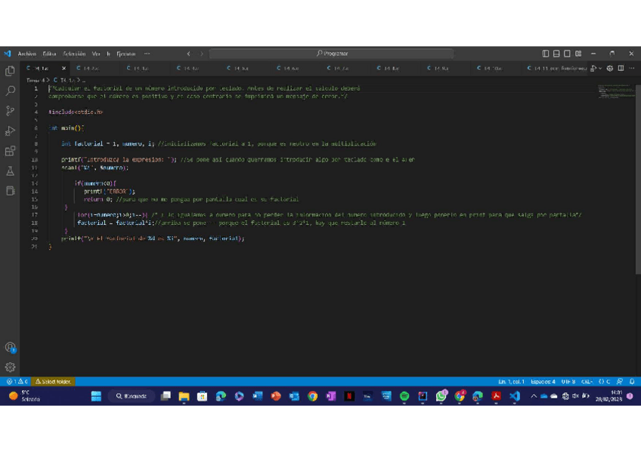The height and width of the screenshot is (452, 641).
Task: Open the Manage gear settings icon
Action: click(x=10, y=367)
